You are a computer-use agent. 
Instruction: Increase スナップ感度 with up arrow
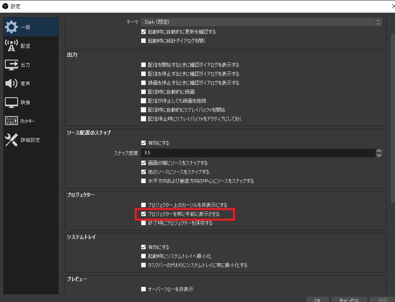379,151
